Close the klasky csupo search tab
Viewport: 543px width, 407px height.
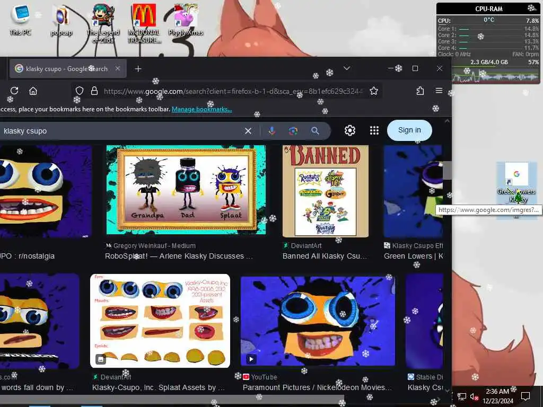[118, 68]
